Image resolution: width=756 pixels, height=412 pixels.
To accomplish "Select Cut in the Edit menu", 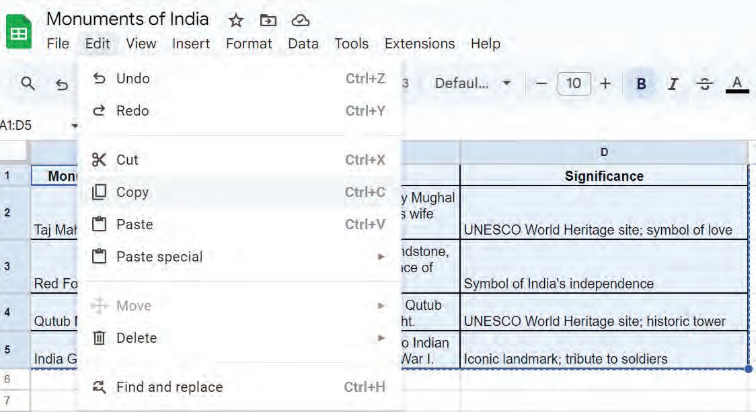I will (x=239, y=160).
